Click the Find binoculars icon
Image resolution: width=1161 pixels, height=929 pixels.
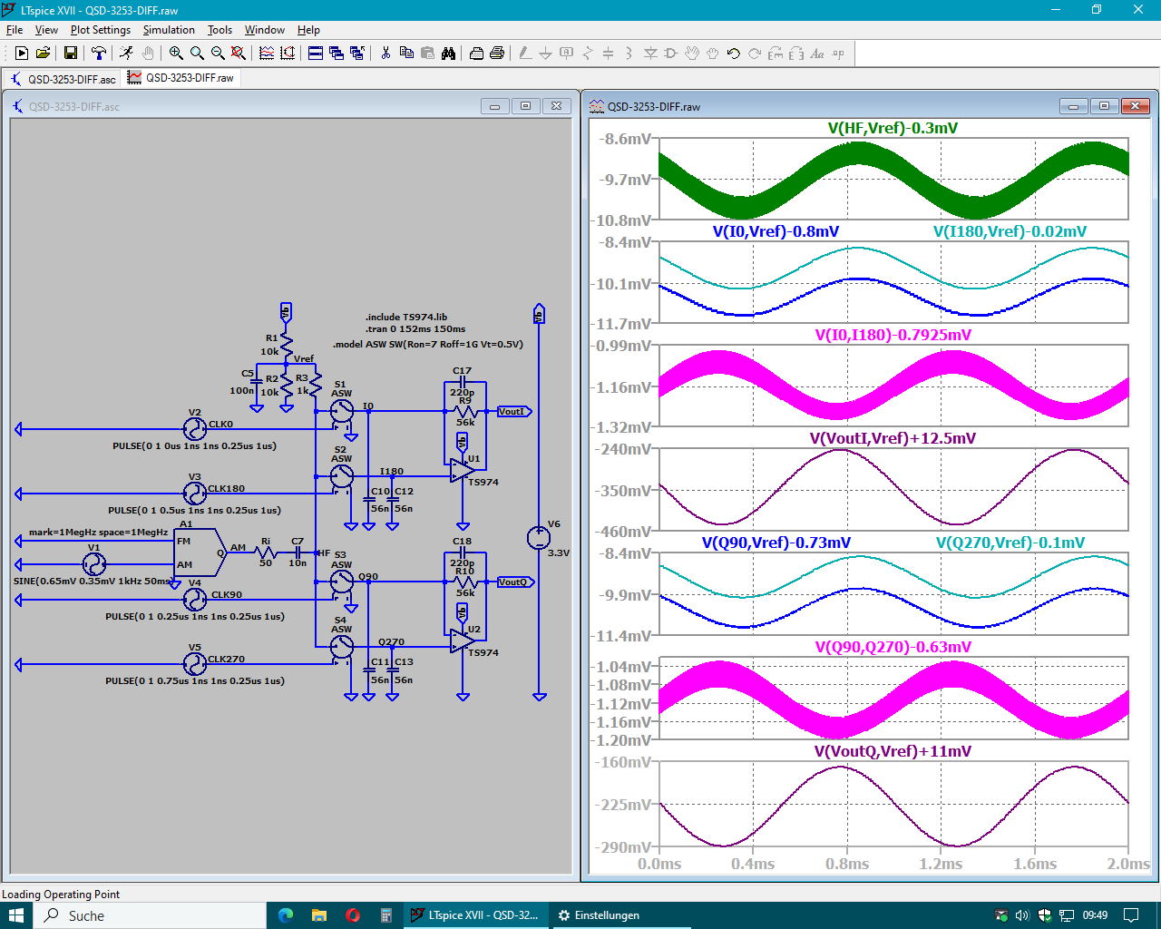click(x=448, y=54)
